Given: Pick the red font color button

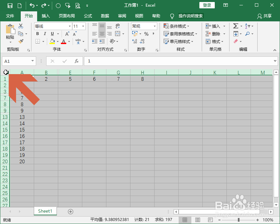Looking at the screenshot, I should pyautogui.click(x=64, y=41).
